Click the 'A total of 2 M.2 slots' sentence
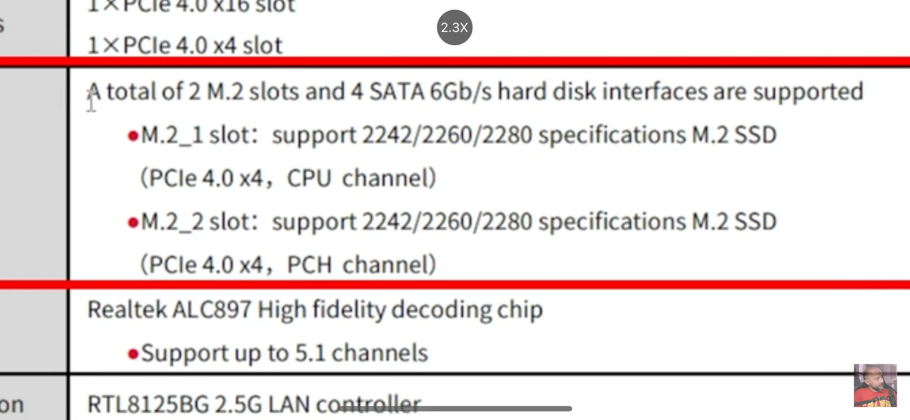 click(475, 92)
